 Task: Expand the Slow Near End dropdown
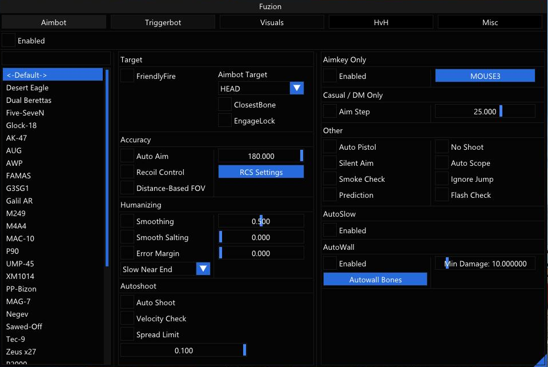point(166,269)
